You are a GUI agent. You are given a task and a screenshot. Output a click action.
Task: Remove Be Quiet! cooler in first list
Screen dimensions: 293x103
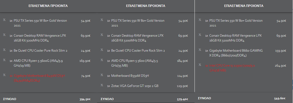click(4, 50)
